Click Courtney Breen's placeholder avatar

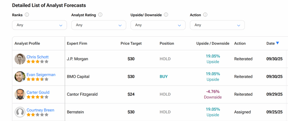pos(20,112)
